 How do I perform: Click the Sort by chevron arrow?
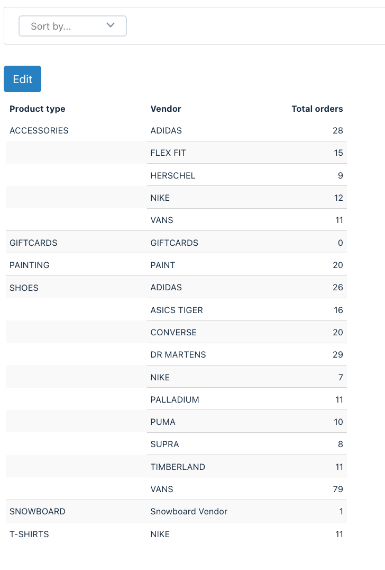tap(111, 25)
